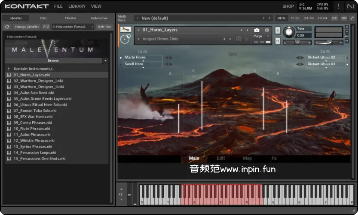
Task: Show instrument info with the i icon
Action: 267,30
